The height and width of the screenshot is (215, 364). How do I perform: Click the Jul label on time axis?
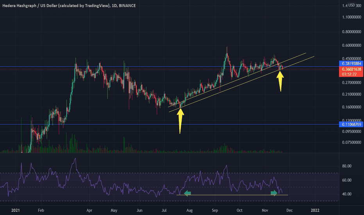[x=164, y=210]
